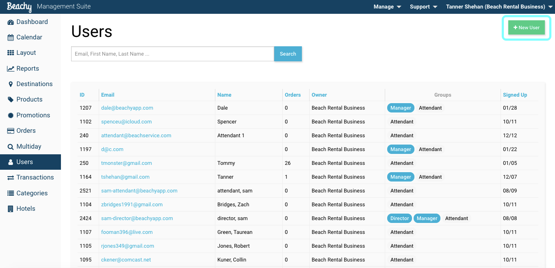Open tshehan@gmail.com user link
The height and width of the screenshot is (268, 555).
[x=125, y=177]
